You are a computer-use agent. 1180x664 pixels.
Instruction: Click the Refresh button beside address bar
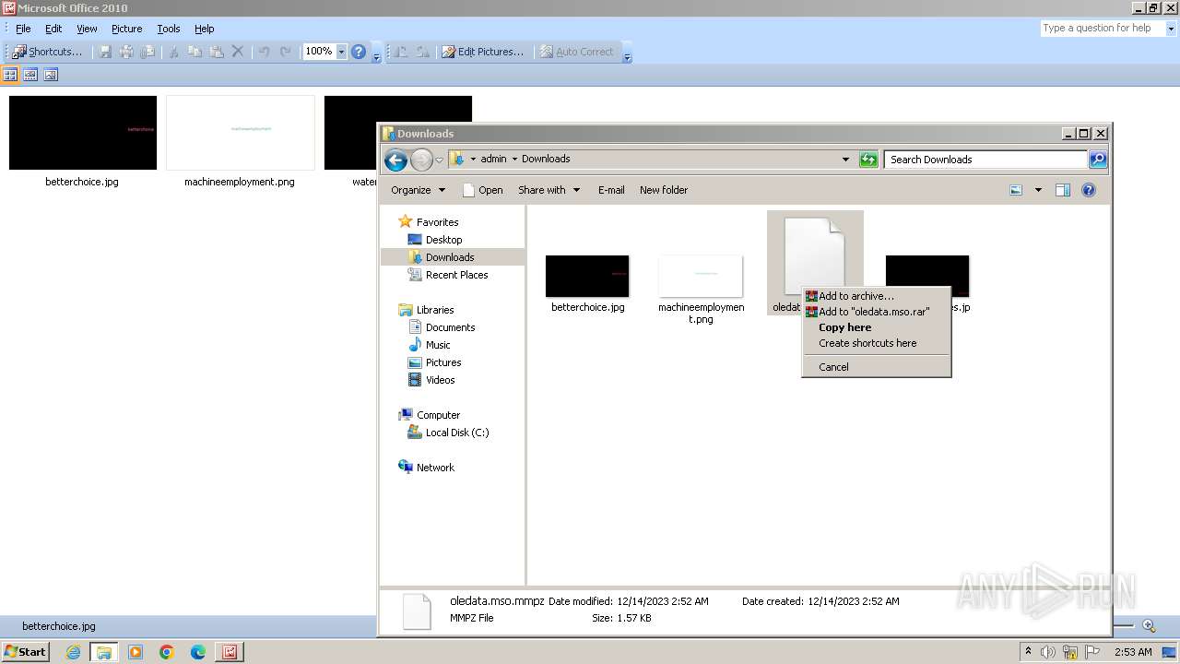click(867, 160)
